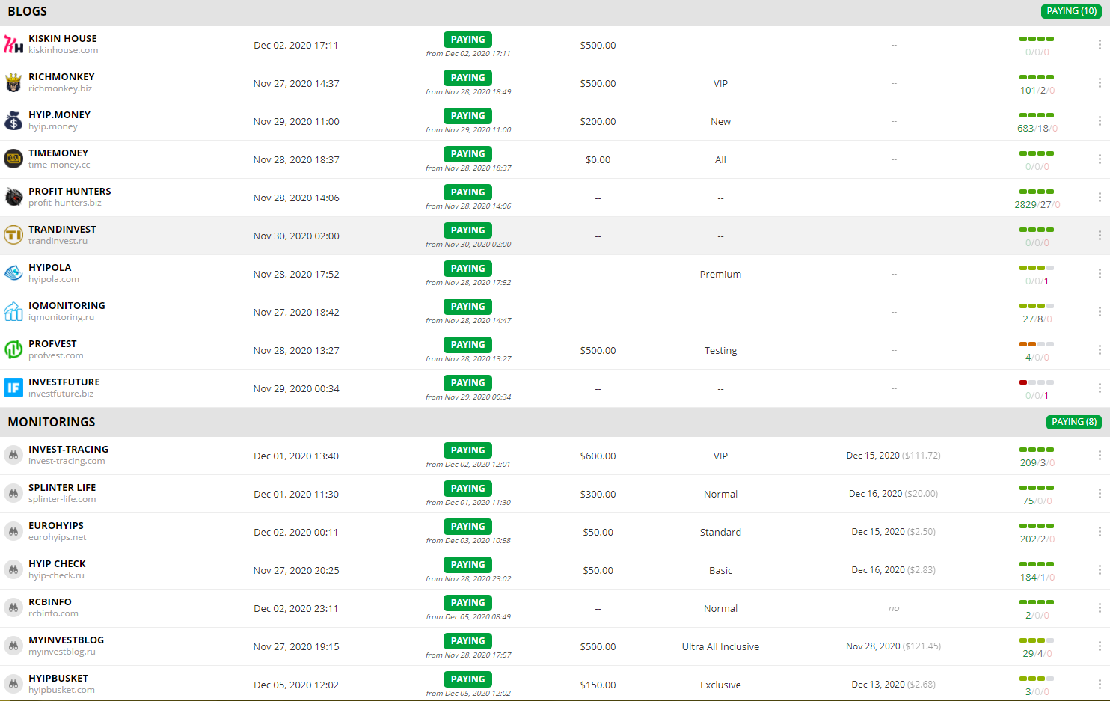Open the three-dot menu for Kiskin House

coord(1099,45)
